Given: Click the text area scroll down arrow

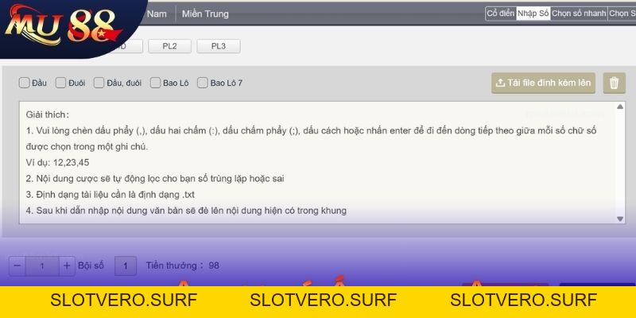Looking at the screenshot, I should click(x=620, y=219).
